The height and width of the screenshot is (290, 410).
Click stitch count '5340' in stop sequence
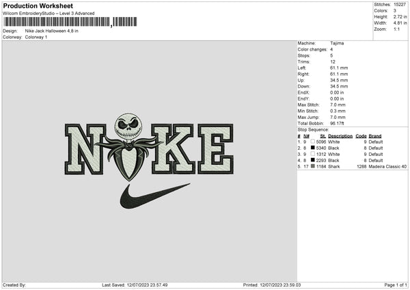(321, 148)
